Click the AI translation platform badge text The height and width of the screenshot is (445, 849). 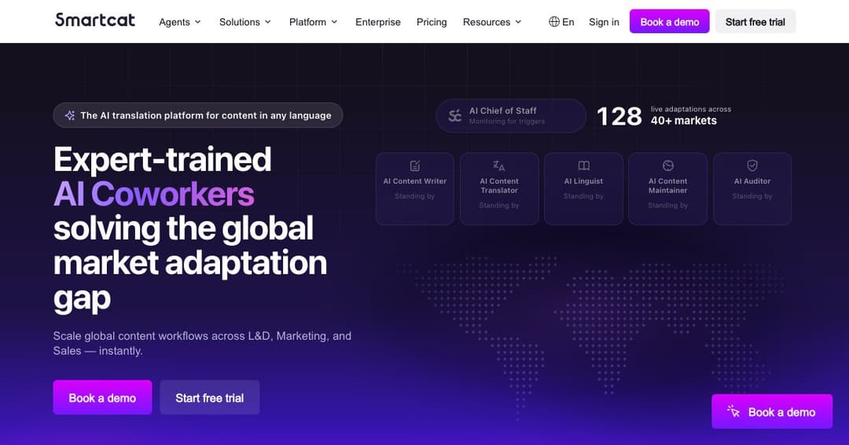tap(206, 115)
